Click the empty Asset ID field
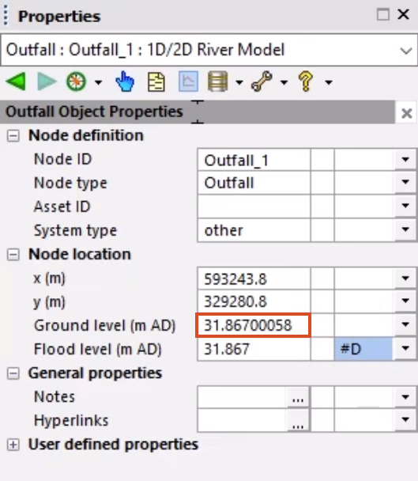The height and width of the screenshot is (481, 418). 254,206
